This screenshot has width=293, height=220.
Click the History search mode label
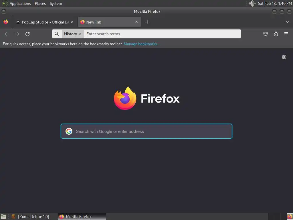[x=70, y=34]
